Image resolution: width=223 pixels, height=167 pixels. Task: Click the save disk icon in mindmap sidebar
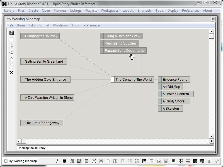coord(11,33)
